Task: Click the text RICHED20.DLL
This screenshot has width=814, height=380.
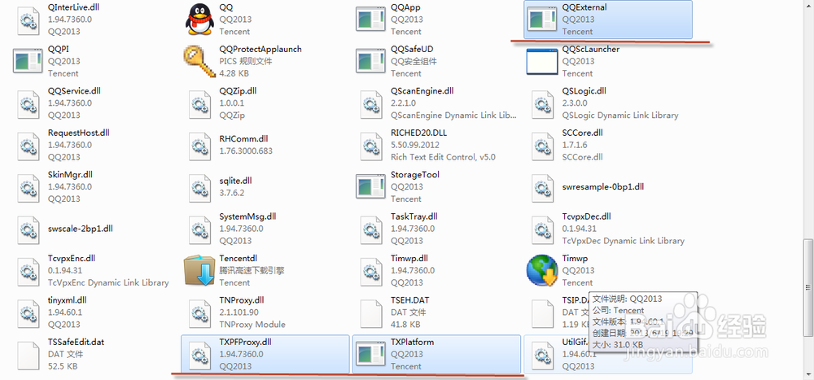Action: coord(418,133)
